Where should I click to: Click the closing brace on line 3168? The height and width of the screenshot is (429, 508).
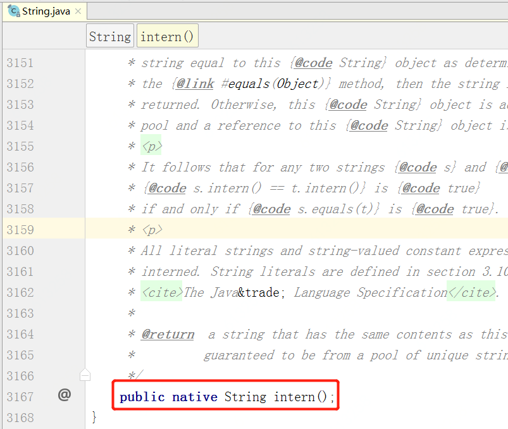click(x=94, y=417)
